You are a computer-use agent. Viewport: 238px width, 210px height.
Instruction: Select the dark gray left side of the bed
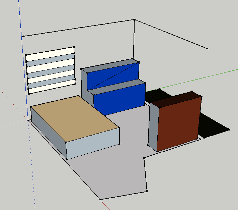[49, 133]
